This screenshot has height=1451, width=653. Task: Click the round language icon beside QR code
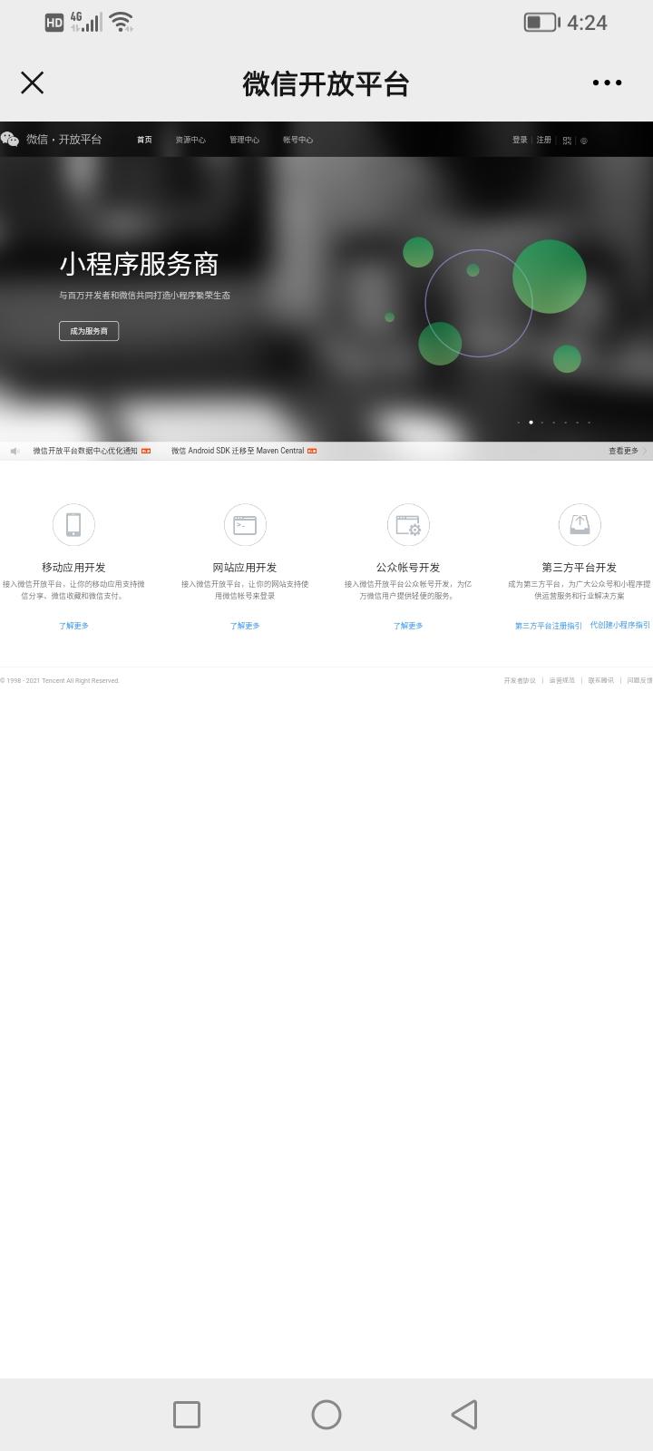(x=584, y=141)
